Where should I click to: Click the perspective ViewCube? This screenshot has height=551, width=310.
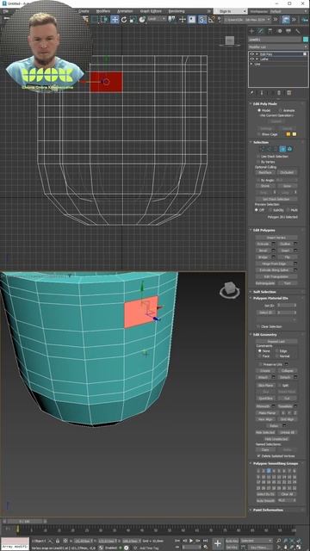pos(230,290)
